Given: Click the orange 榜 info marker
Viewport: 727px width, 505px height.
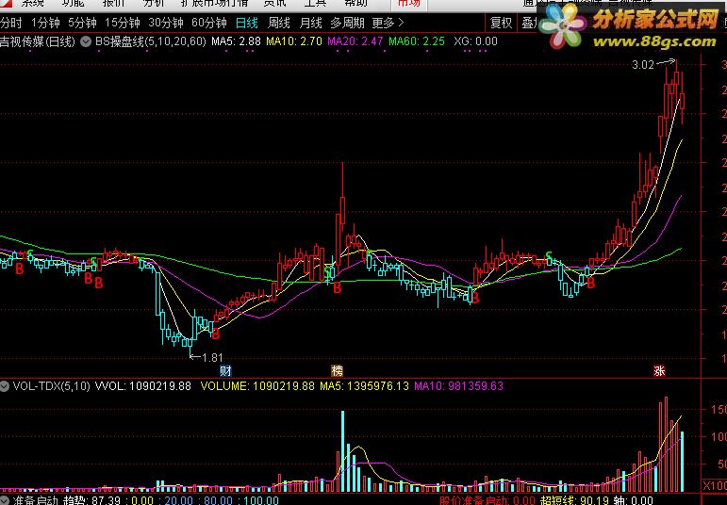Looking at the screenshot, I should (337, 370).
